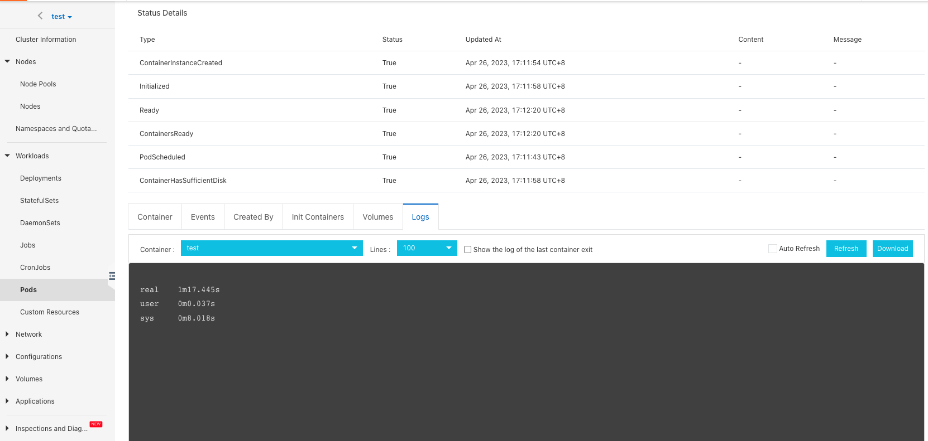
Task: Open Deployments in the sidebar
Action: coord(41,178)
